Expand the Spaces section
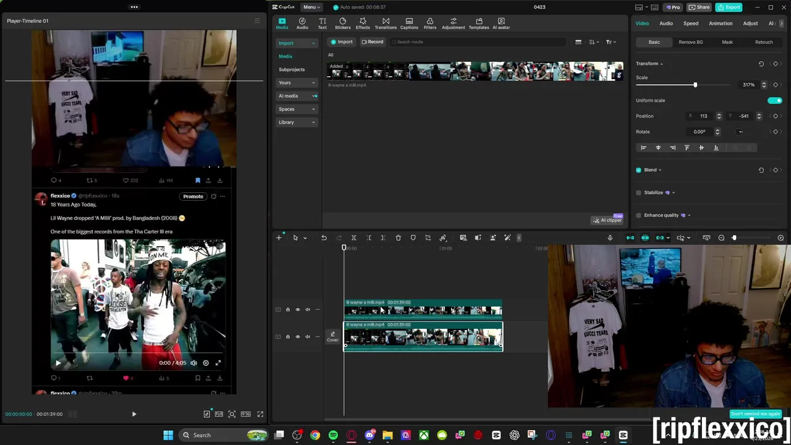 [313, 109]
